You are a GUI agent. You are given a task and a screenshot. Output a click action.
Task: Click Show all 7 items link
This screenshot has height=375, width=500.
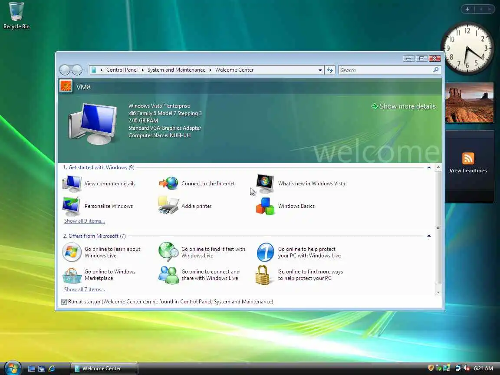85,289
